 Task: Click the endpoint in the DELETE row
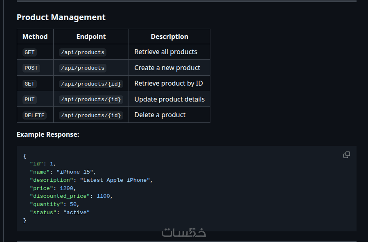pos(91,115)
